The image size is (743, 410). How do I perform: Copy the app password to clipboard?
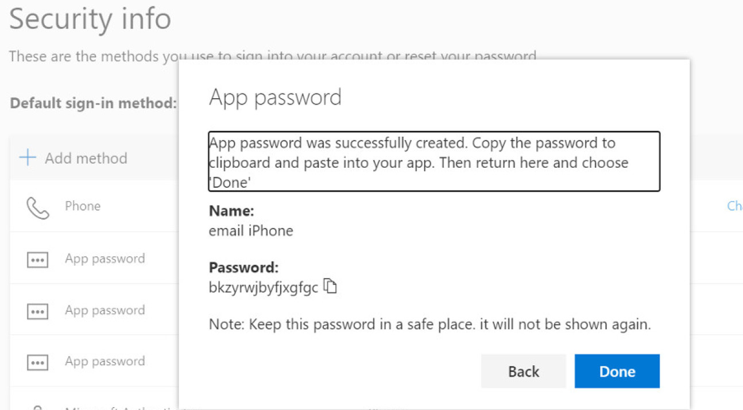330,286
